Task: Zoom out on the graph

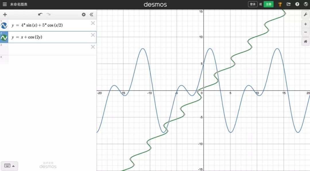Action: tap(305, 32)
